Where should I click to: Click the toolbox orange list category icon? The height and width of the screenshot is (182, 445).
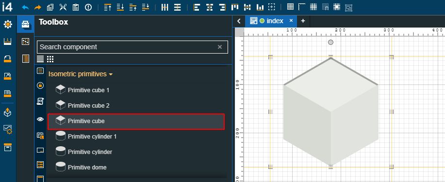point(40,165)
